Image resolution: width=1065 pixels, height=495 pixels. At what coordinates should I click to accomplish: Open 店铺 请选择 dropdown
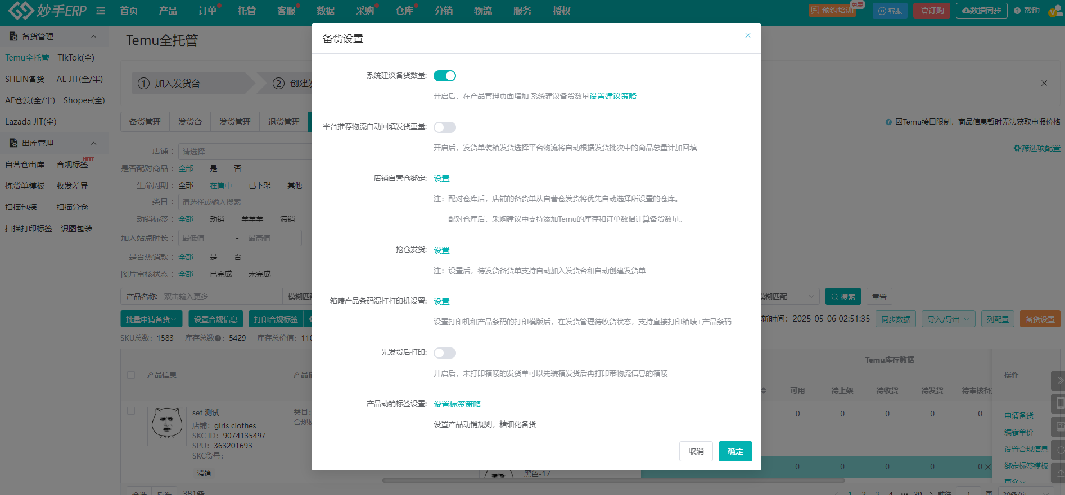245,152
